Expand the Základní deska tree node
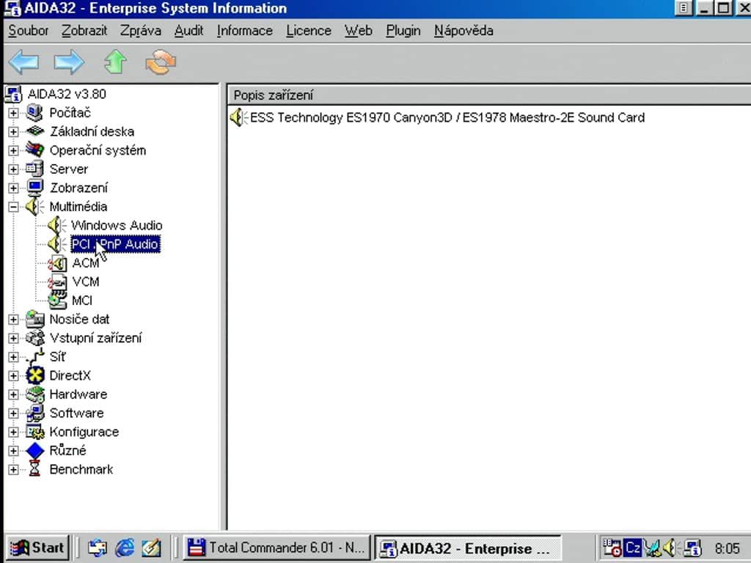 pos(13,132)
